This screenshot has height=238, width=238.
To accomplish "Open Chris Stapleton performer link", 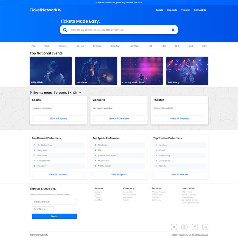I will [x=44, y=161].
